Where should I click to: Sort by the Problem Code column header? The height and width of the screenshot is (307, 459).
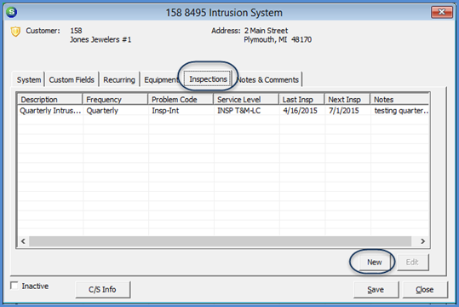coord(181,100)
